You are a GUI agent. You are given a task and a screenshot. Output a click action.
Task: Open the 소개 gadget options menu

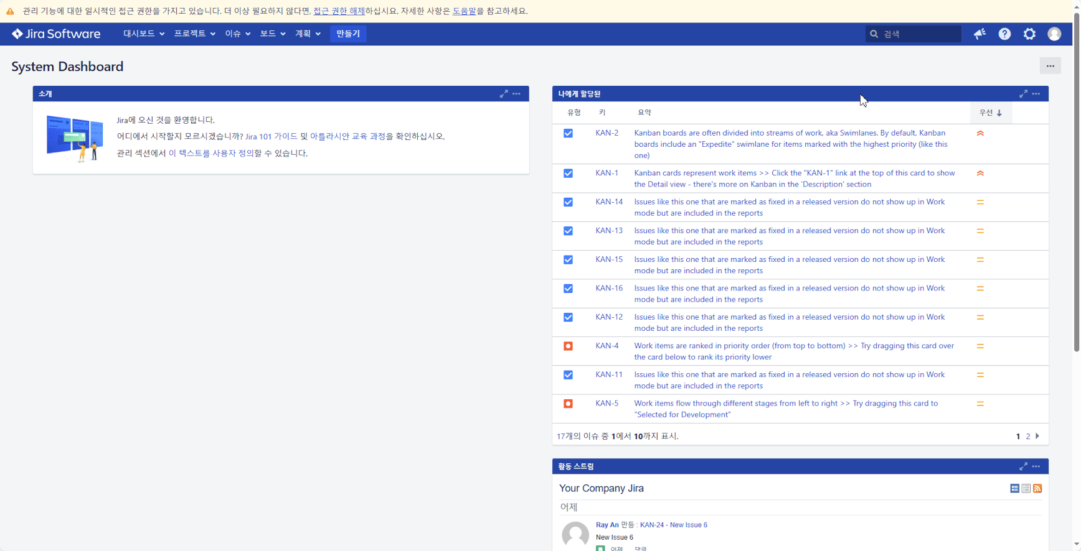(x=516, y=94)
